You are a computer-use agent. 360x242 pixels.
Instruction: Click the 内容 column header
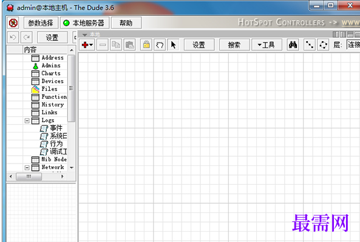click(x=46, y=49)
